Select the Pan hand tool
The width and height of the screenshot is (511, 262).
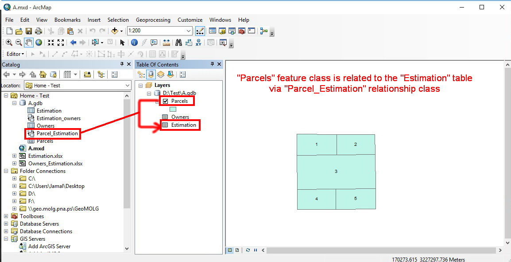point(29,43)
